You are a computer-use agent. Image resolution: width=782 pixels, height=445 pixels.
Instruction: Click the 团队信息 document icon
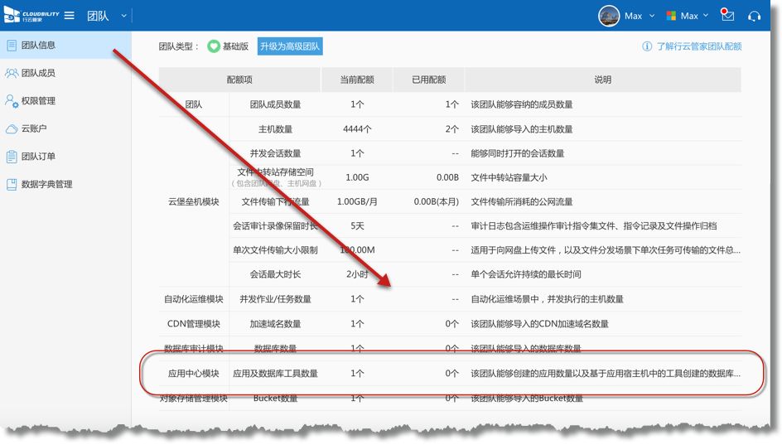point(12,46)
